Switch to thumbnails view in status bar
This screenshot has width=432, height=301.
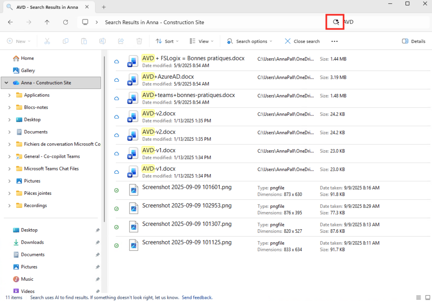click(427, 297)
